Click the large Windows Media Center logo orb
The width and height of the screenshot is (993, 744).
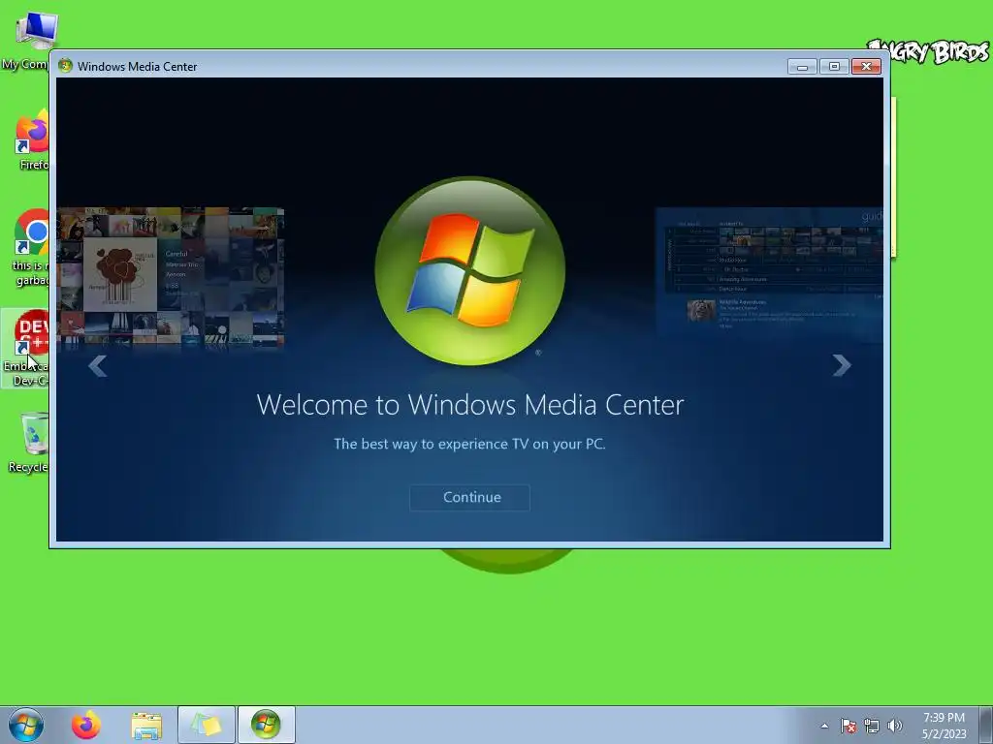(470, 271)
